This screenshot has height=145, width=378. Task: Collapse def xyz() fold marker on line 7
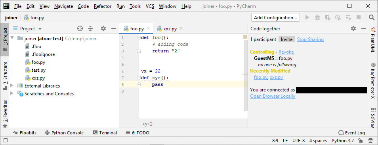click(x=139, y=78)
